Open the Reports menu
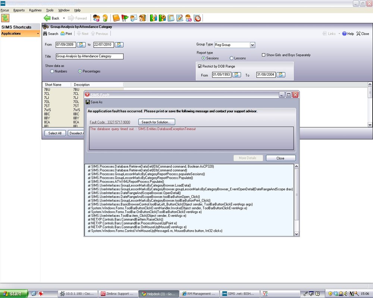Viewport: 373px width, 298px height. click(x=19, y=10)
